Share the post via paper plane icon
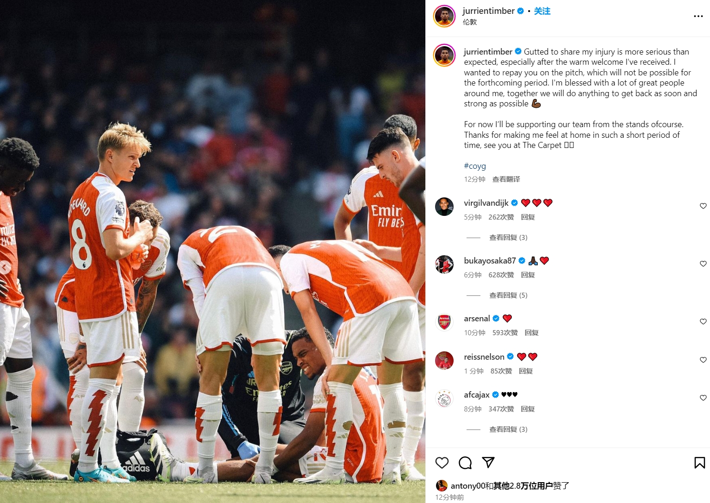This screenshot has height=503, width=710. point(488,462)
